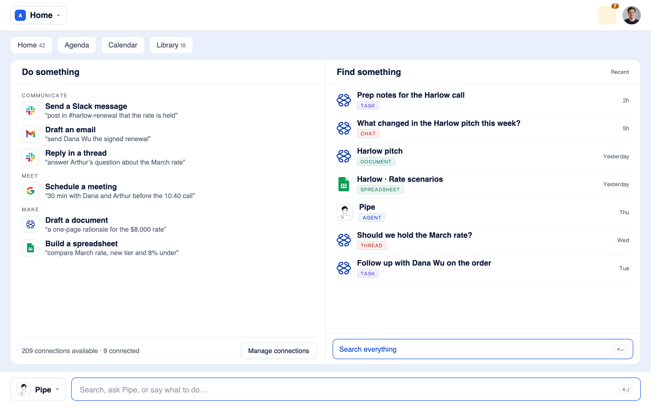Click the THREAD tag label

pyautogui.click(x=371, y=246)
